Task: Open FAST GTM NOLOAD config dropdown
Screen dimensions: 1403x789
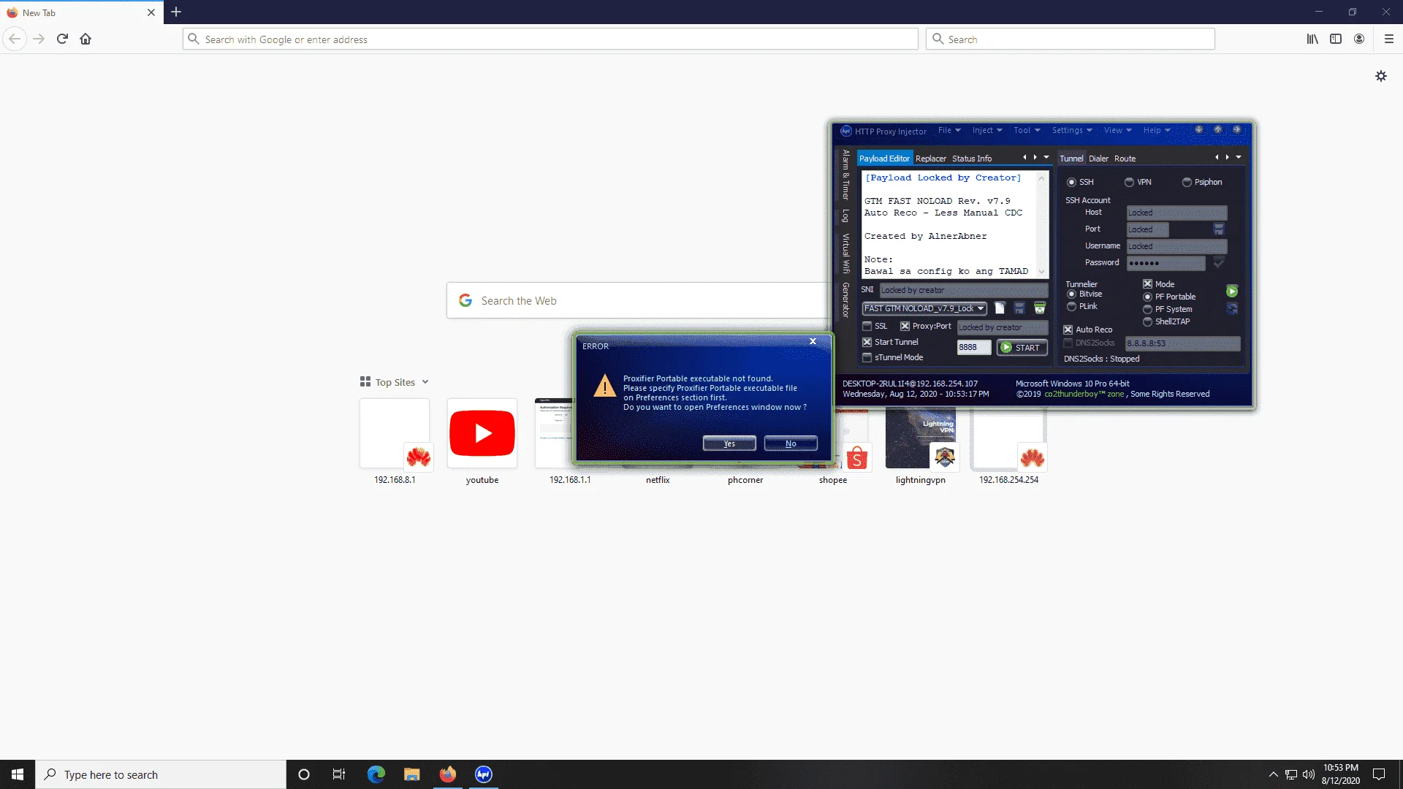Action: 924,308
